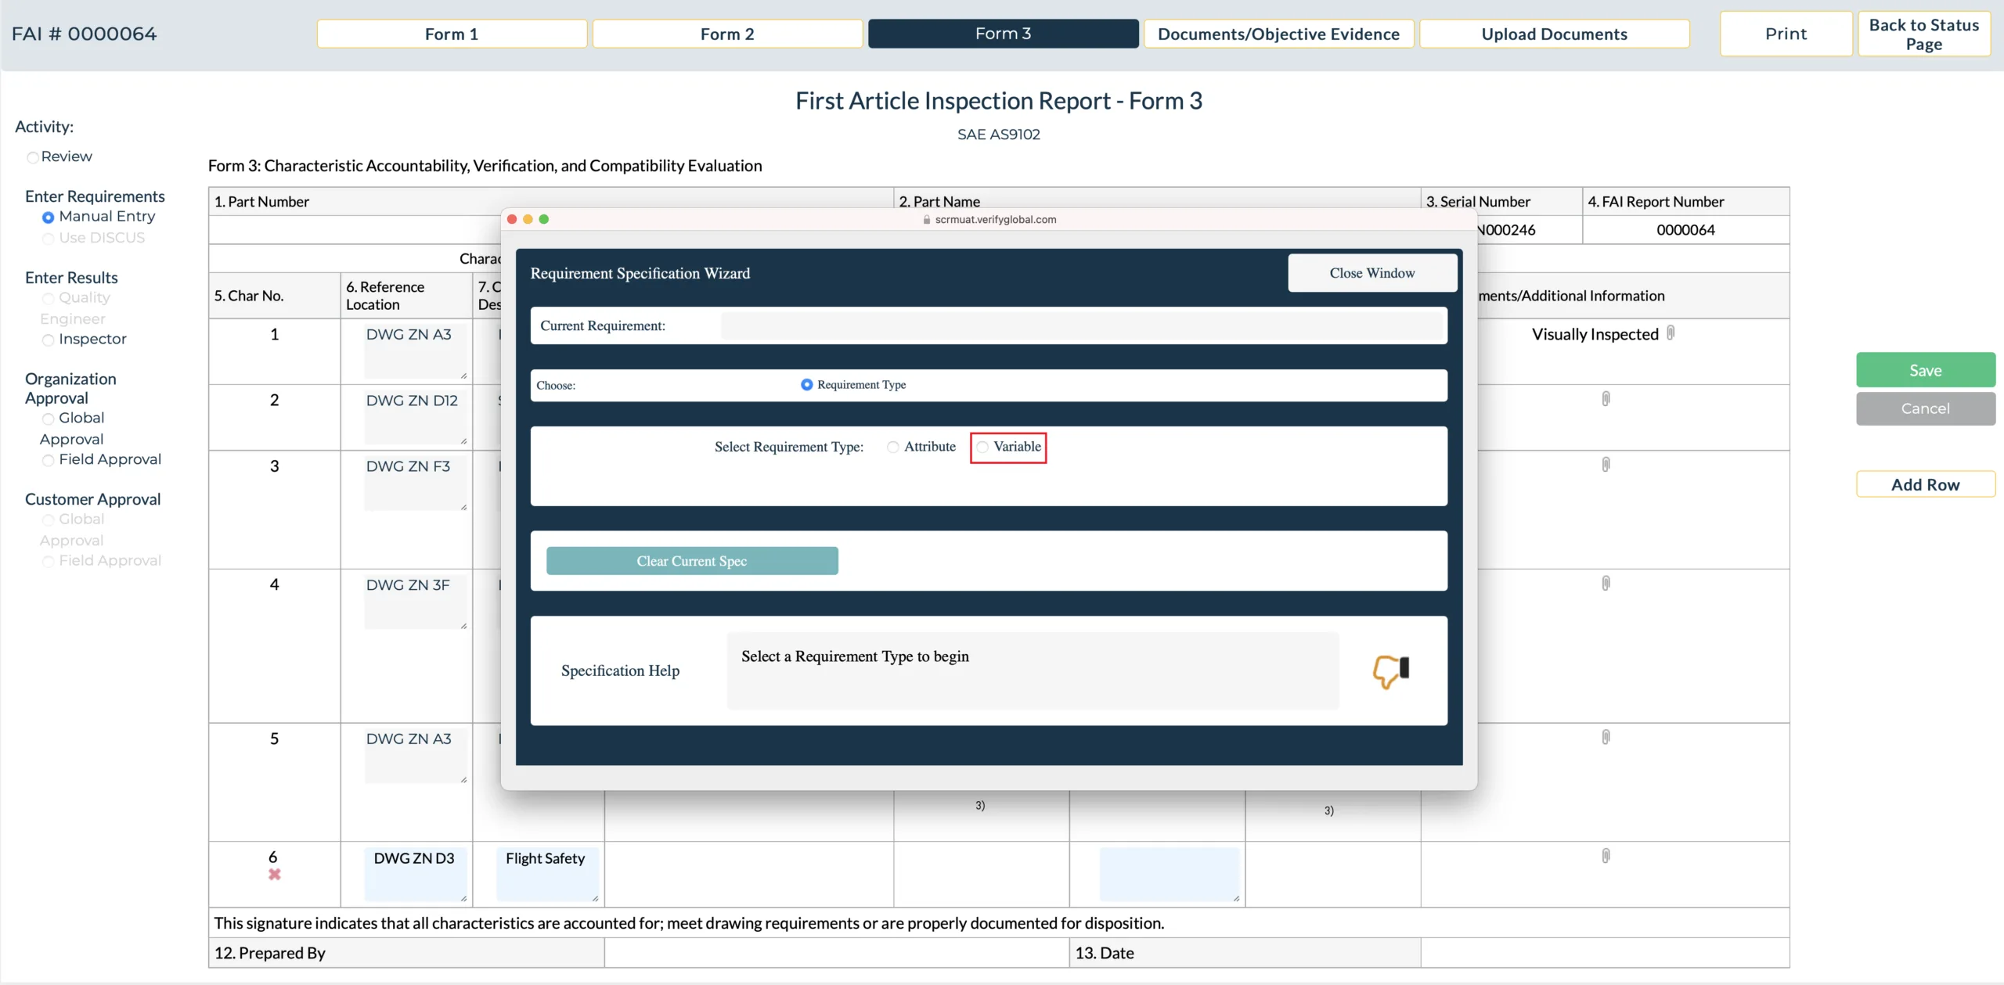Click the green zoom dot of the wizard popup

(x=544, y=220)
